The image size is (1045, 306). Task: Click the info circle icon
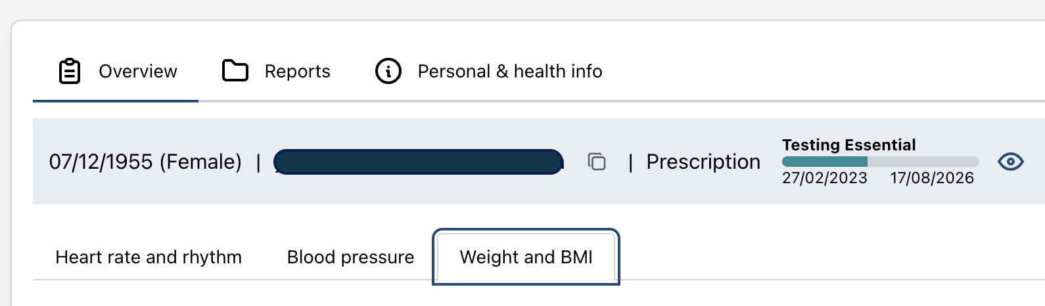click(388, 71)
